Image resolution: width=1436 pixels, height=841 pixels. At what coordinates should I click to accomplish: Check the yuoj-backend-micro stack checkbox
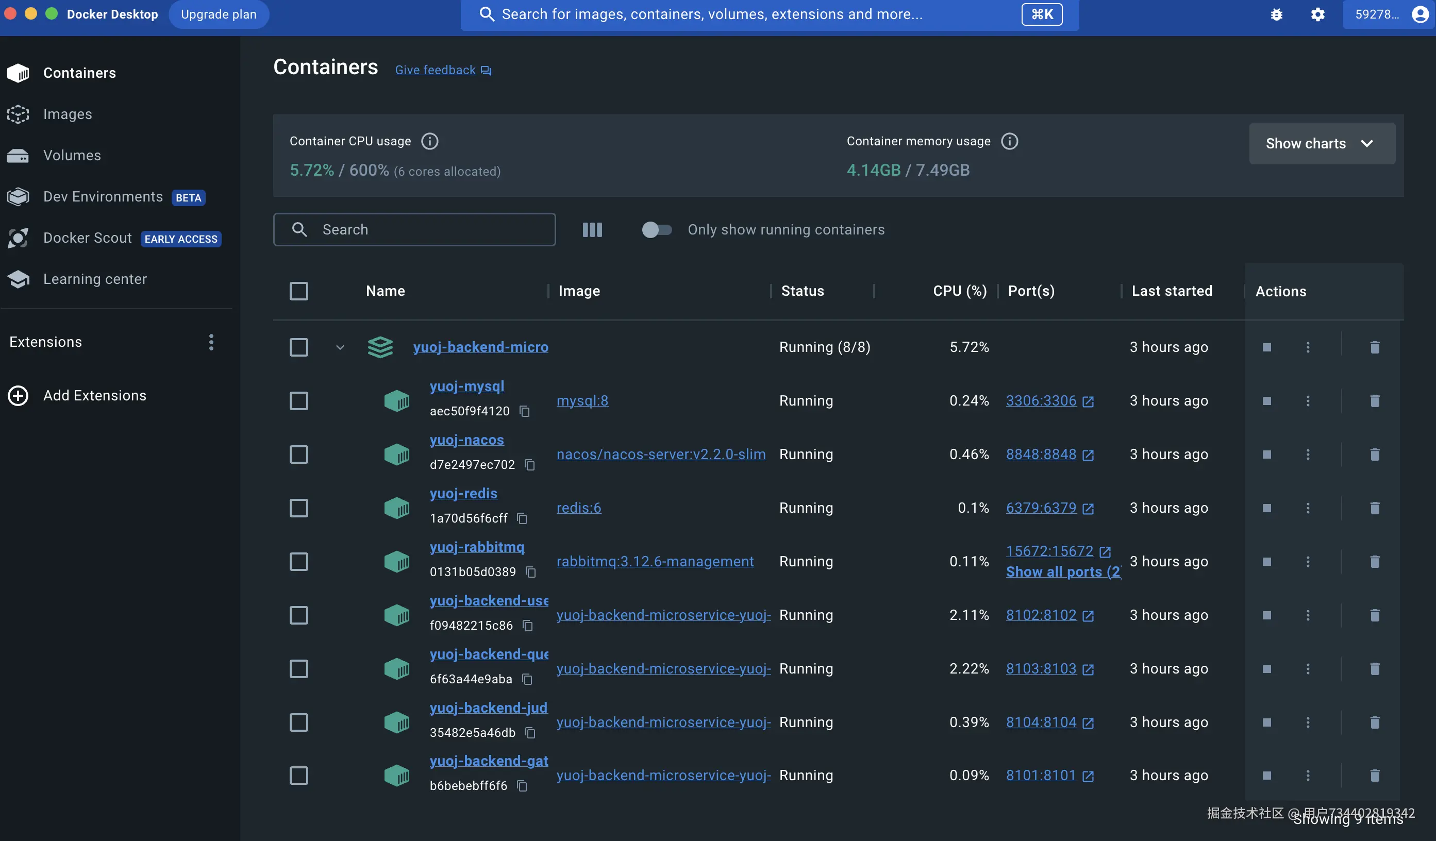tap(298, 347)
